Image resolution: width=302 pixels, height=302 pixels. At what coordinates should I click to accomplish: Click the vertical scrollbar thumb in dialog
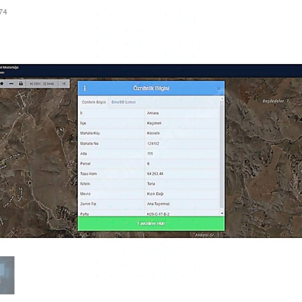pos(222,154)
